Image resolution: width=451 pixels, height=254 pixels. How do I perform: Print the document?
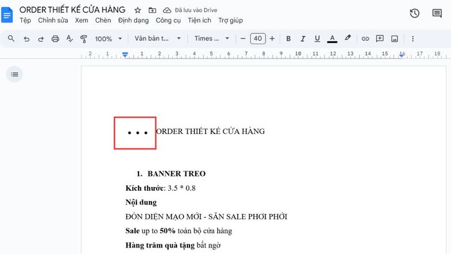[55, 39]
